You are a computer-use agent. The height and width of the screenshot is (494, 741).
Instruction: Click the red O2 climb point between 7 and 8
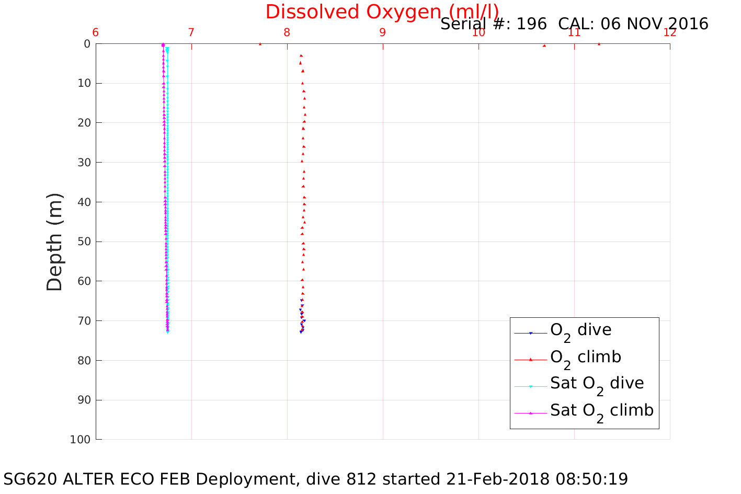pyautogui.click(x=260, y=44)
